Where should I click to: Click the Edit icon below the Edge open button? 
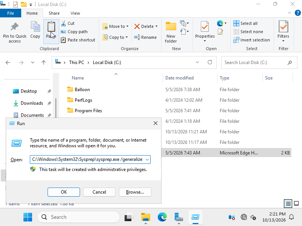pyautogui.click(x=220, y=32)
